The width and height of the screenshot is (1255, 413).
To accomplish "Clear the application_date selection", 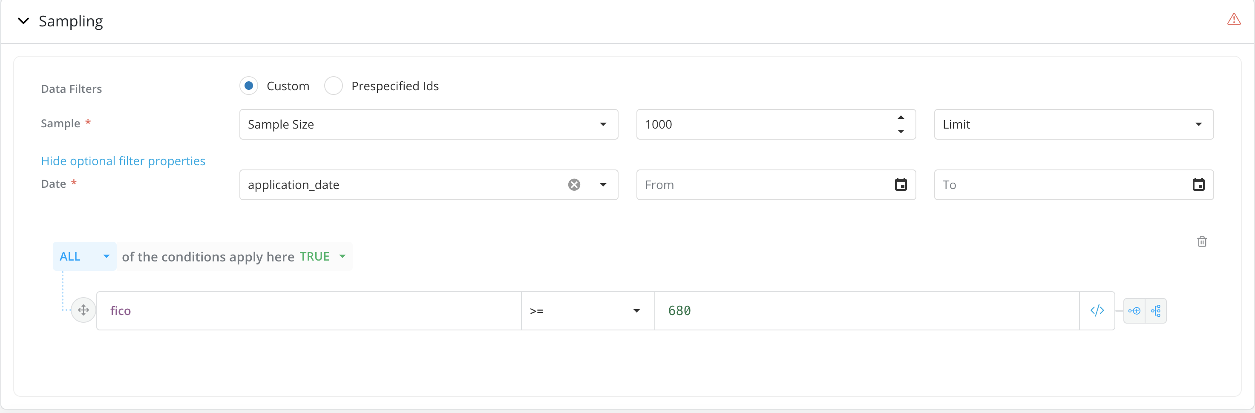I will pyautogui.click(x=574, y=185).
